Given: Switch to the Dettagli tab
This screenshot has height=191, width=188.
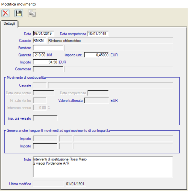Looking at the screenshot, I should coord(9,23).
